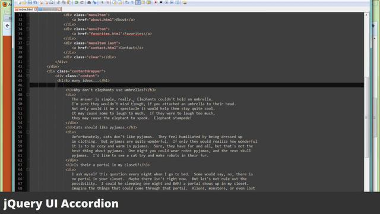Click the 'So many ideas...' heading text
380x214 pixels.
coord(83,81)
